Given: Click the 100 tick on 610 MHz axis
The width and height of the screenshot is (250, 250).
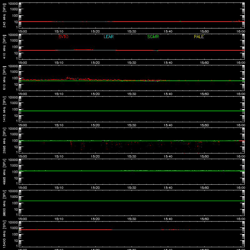Looking at the screenshot, I should pyautogui.click(x=15, y=78).
